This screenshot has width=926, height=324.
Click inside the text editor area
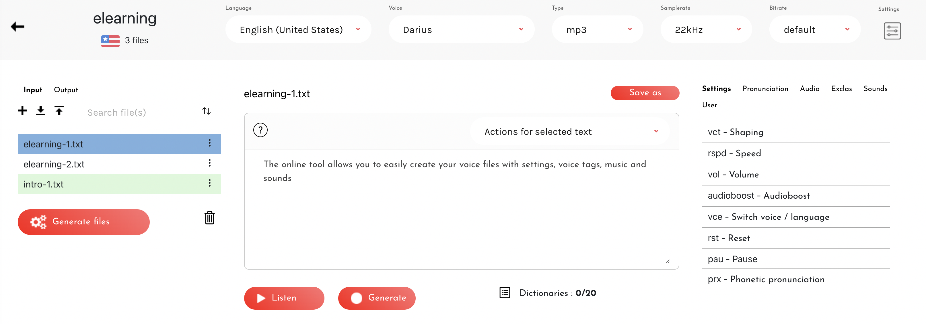(462, 209)
